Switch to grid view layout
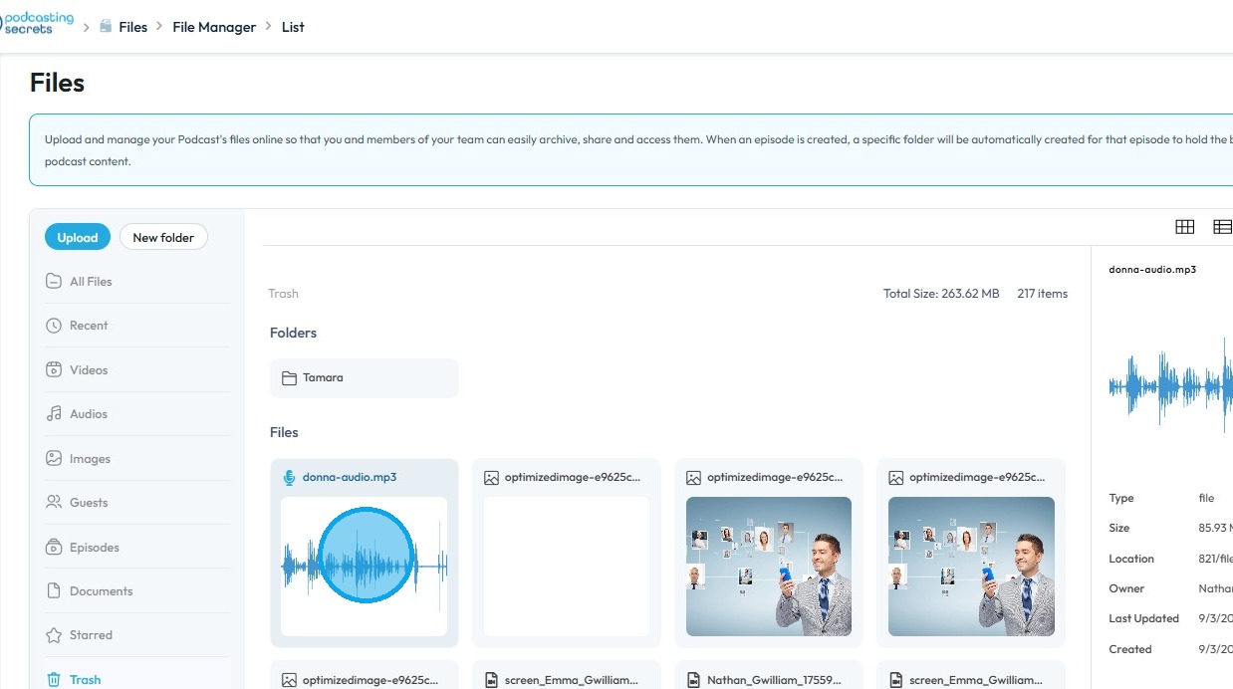Image resolution: width=1233 pixels, height=689 pixels. point(1184,227)
